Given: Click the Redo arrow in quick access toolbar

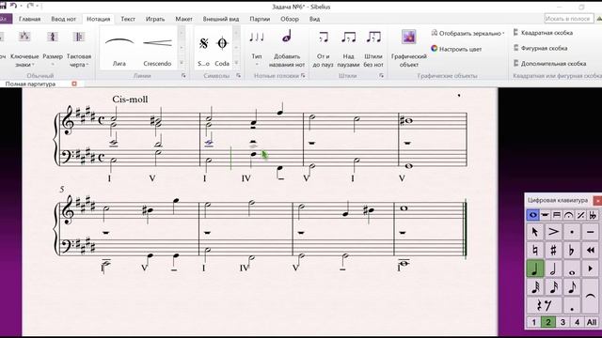Looking at the screenshot, I should pyautogui.click(x=31, y=6).
